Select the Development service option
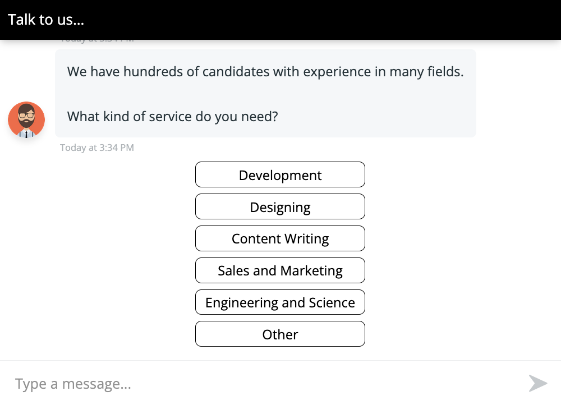The image size is (561, 405). [280, 174]
